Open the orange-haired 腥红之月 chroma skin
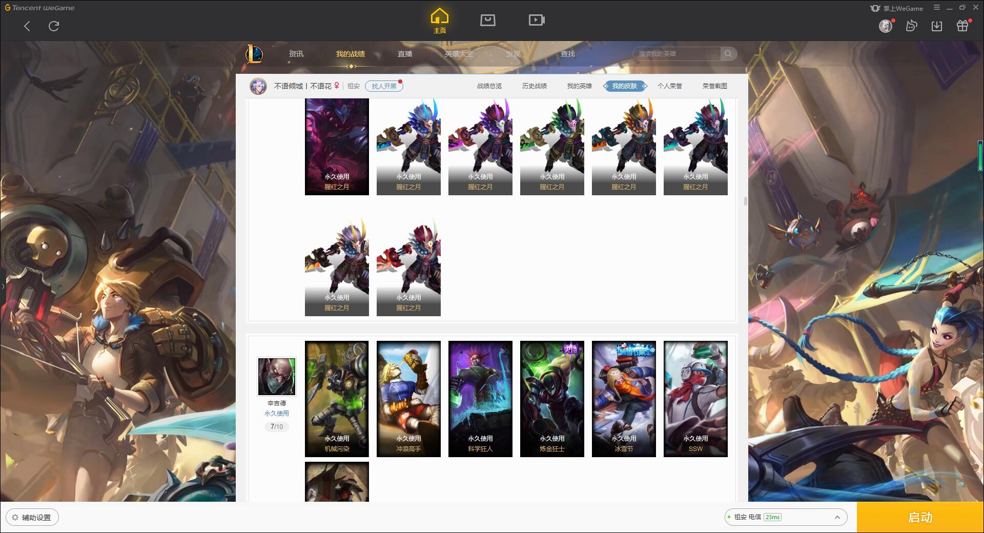984x533 pixels. tap(624, 147)
